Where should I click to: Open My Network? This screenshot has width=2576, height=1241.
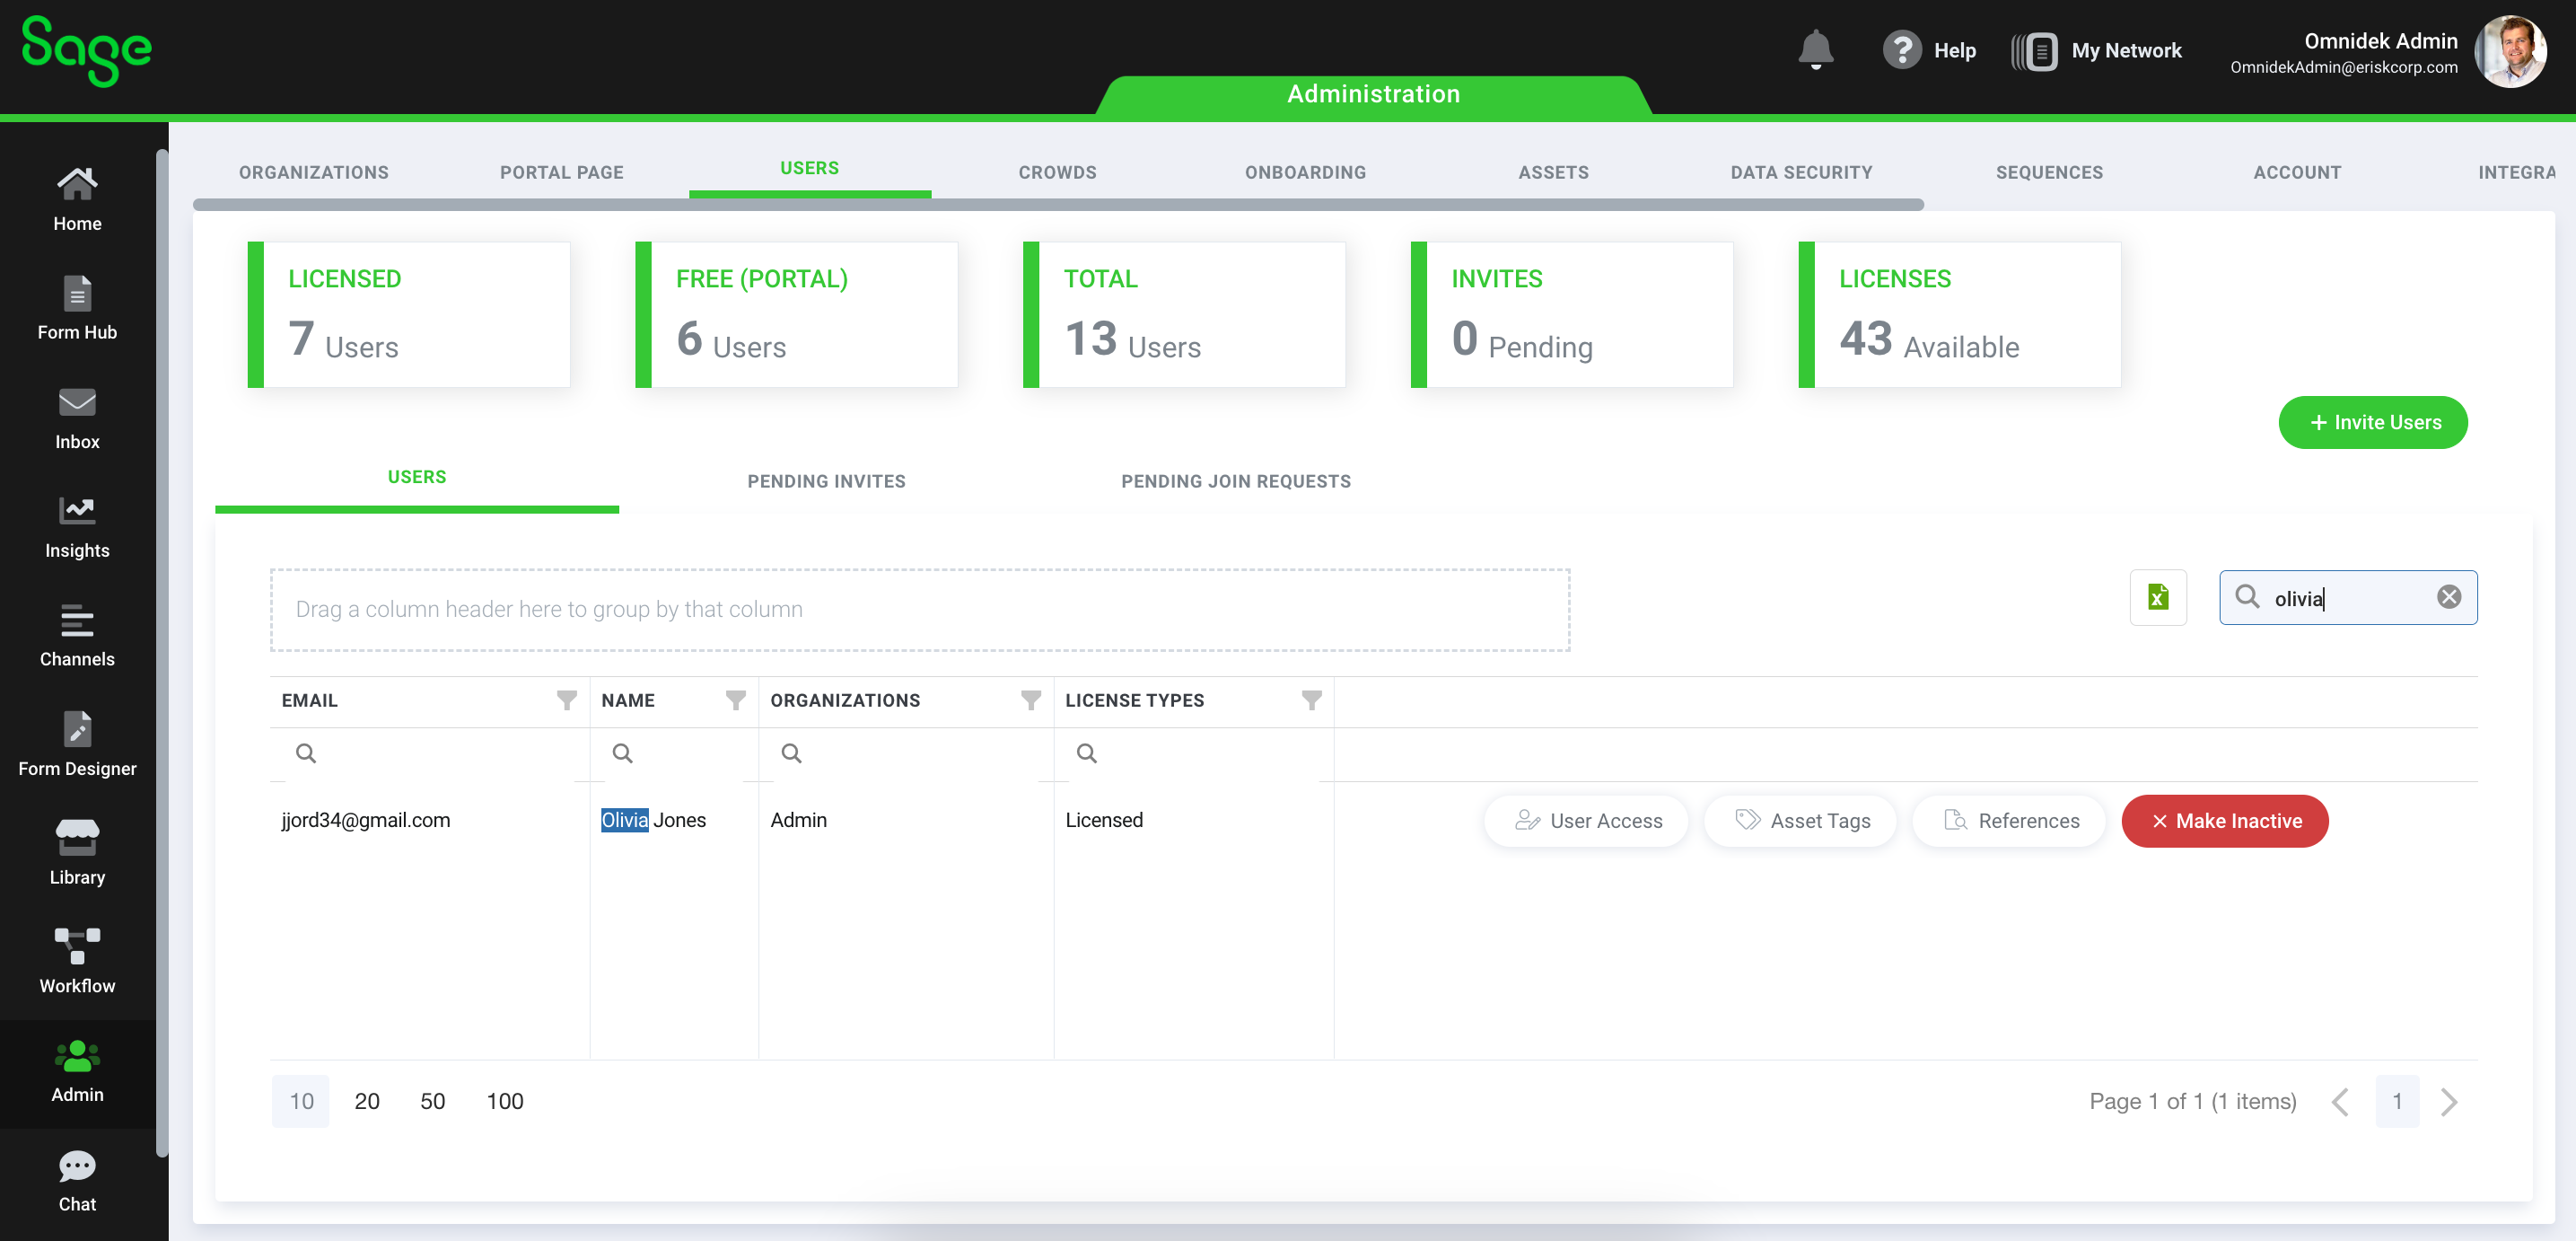pos(2096,50)
